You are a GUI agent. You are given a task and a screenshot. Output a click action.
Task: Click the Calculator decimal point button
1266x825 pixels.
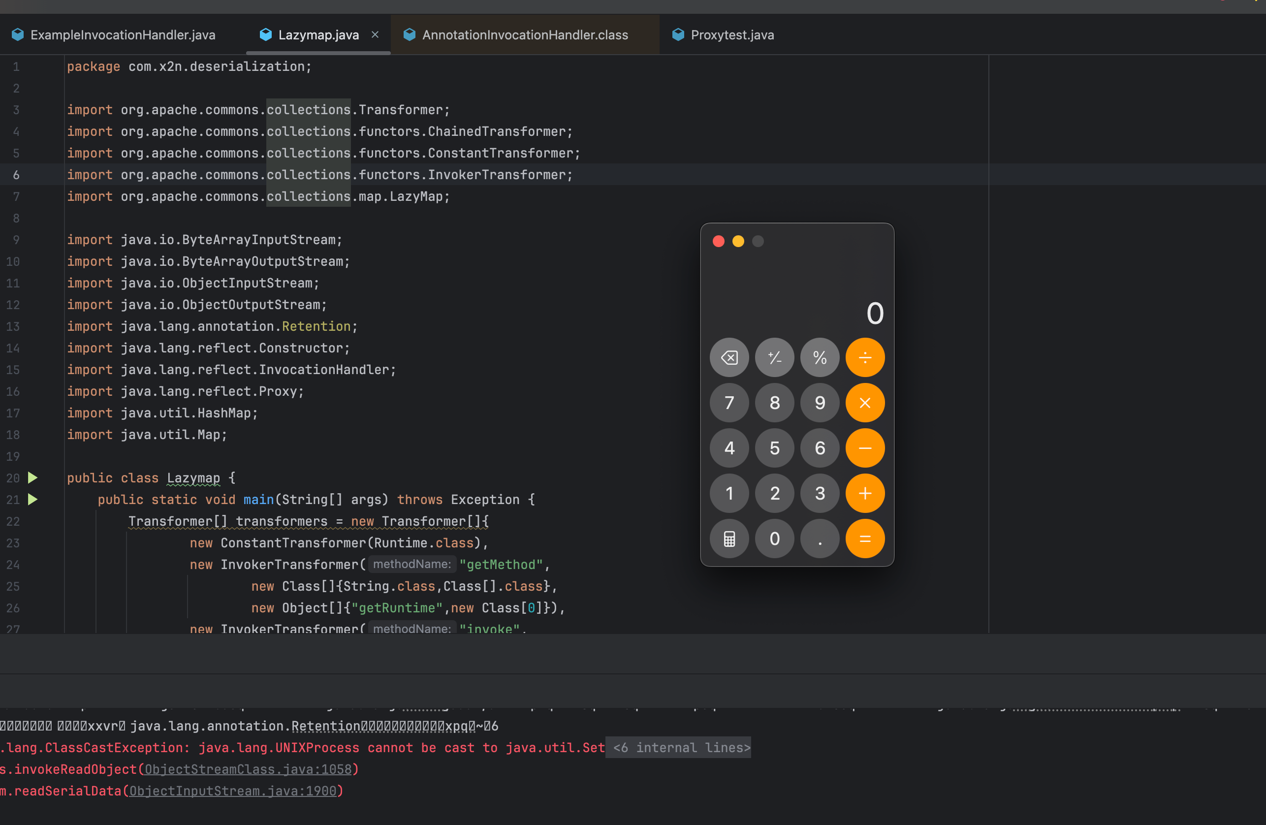click(820, 539)
